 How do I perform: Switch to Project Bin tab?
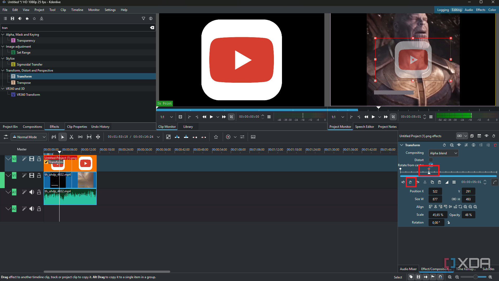(10, 126)
